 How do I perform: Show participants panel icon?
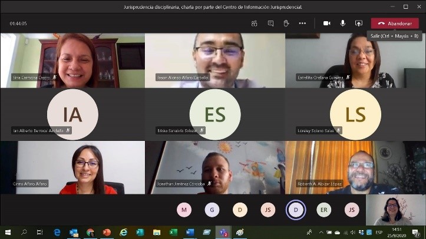(255, 23)
